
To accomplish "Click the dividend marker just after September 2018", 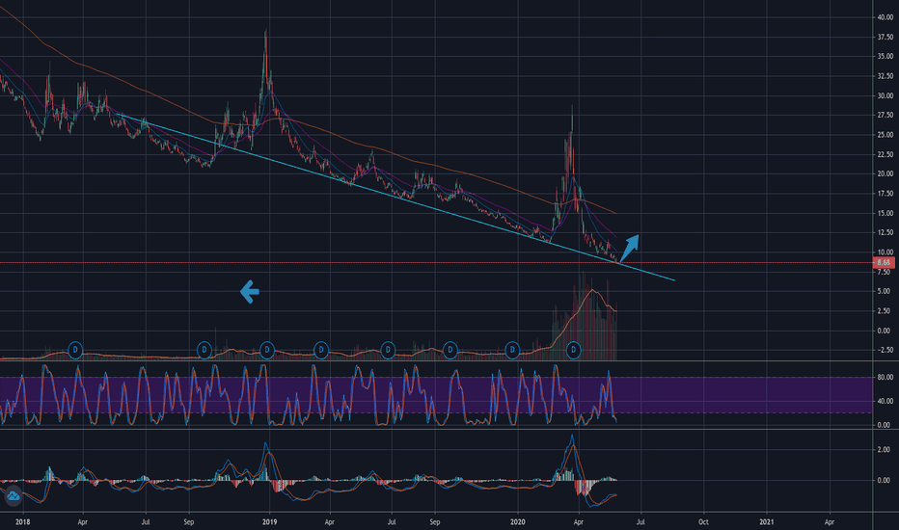I will click(204, 350).
